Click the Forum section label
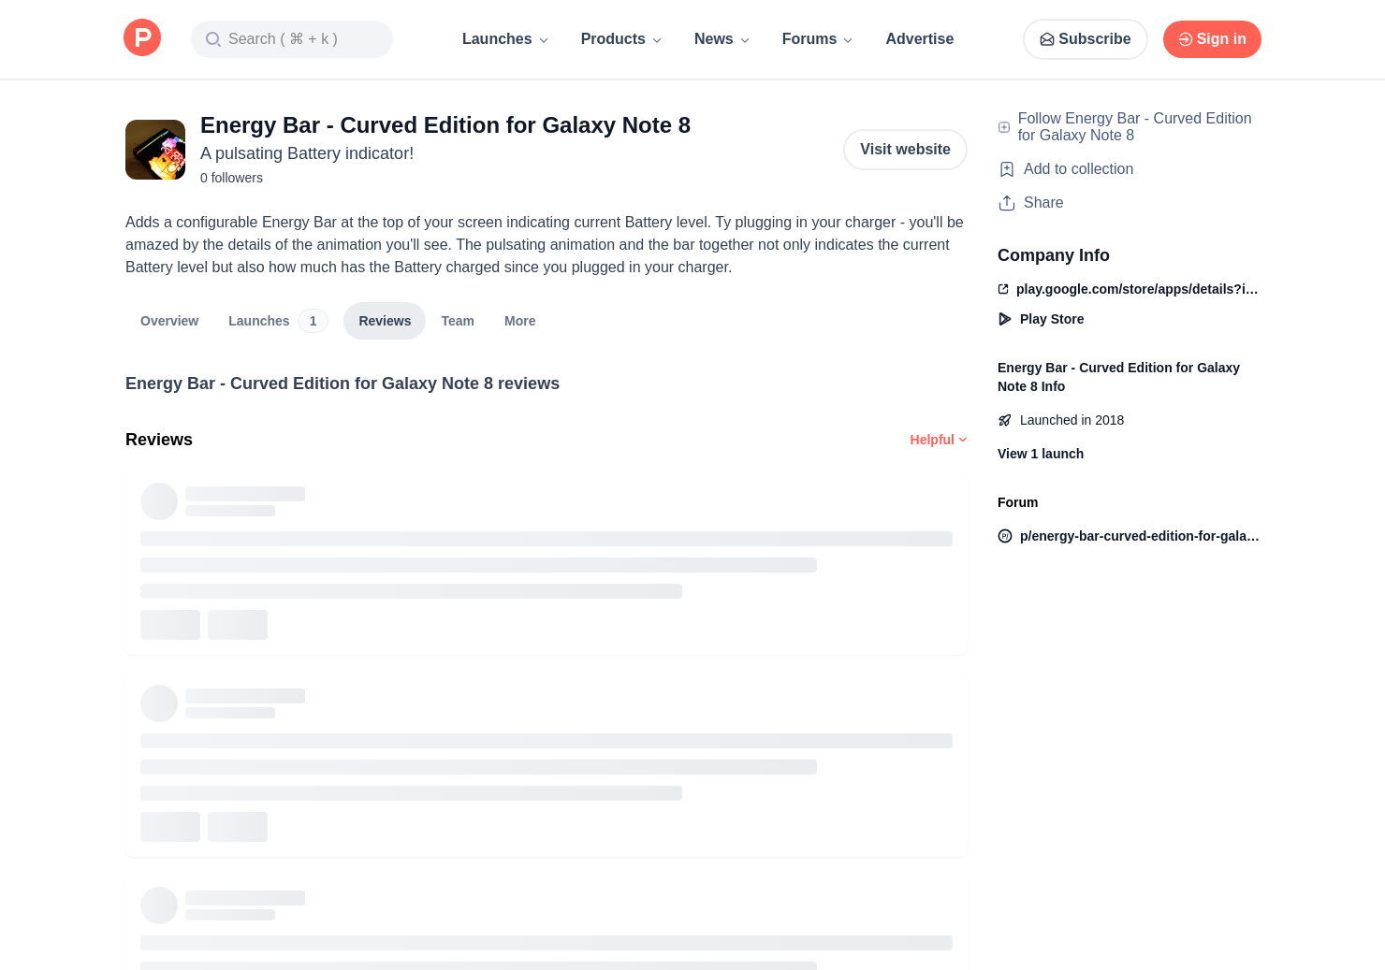The width and height of the screenshot is (1385, 970). tap(1017, 502)
